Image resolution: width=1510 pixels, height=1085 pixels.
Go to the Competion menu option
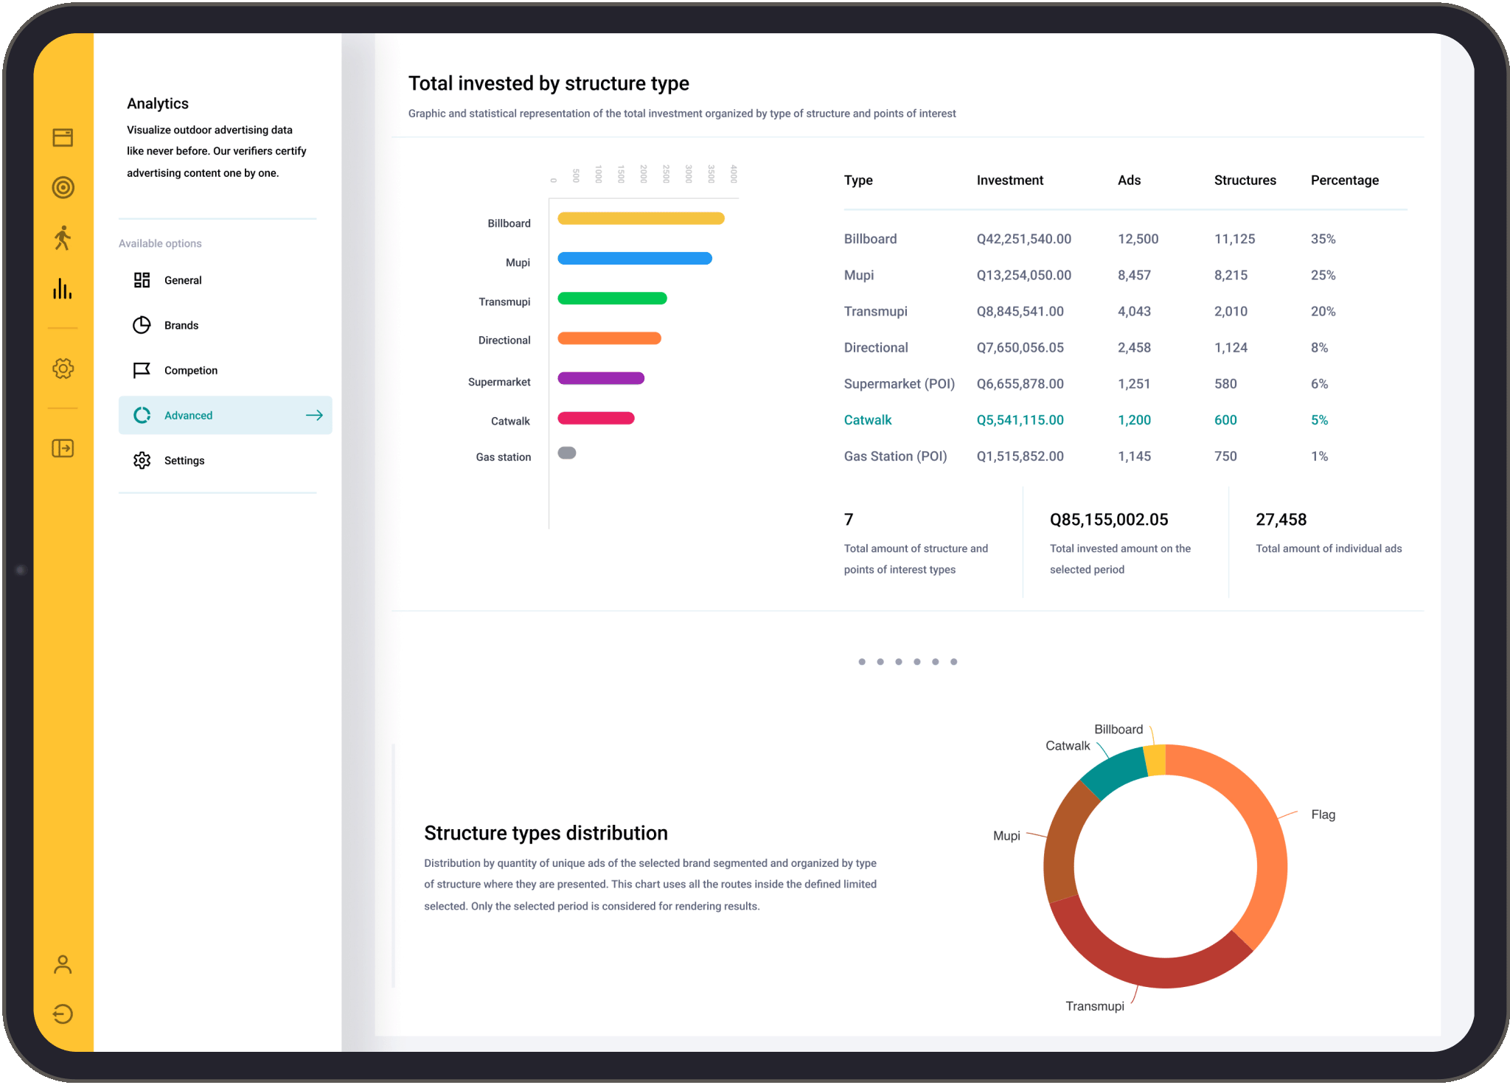(190, 370)
